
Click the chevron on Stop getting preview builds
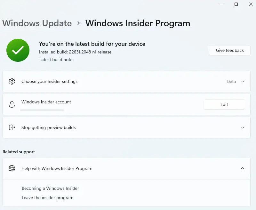(243, 127)
